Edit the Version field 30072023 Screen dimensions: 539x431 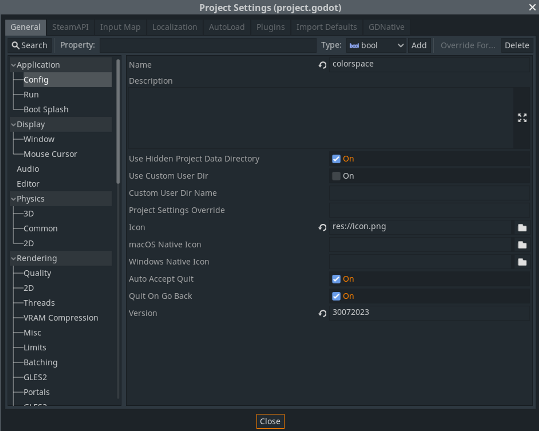click(x=429, y=313)
